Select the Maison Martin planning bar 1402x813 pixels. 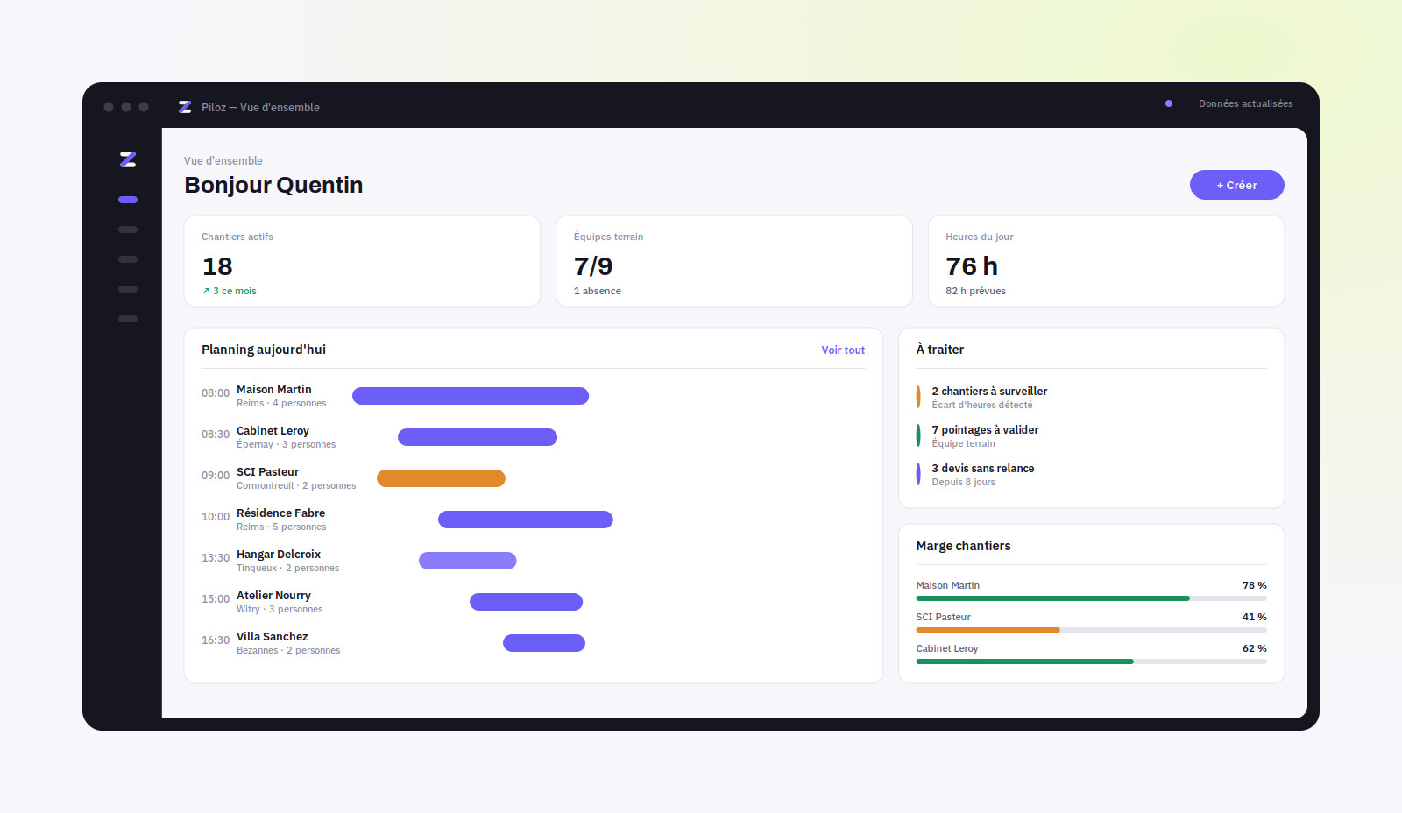471,396
